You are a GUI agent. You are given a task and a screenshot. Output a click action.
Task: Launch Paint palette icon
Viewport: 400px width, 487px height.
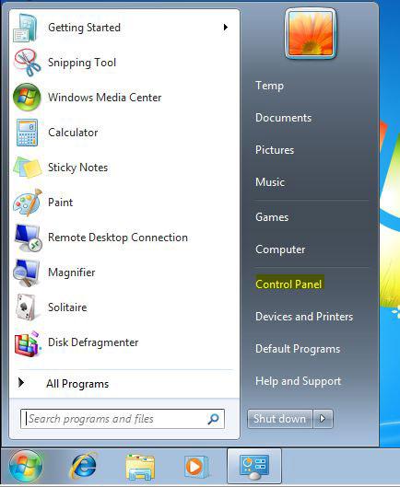pyautogui.click(x=28, y=203)
